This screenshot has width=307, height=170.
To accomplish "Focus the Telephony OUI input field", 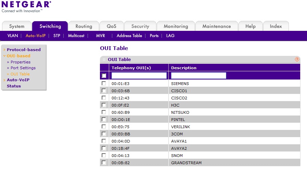I will (x=139, y=75).
